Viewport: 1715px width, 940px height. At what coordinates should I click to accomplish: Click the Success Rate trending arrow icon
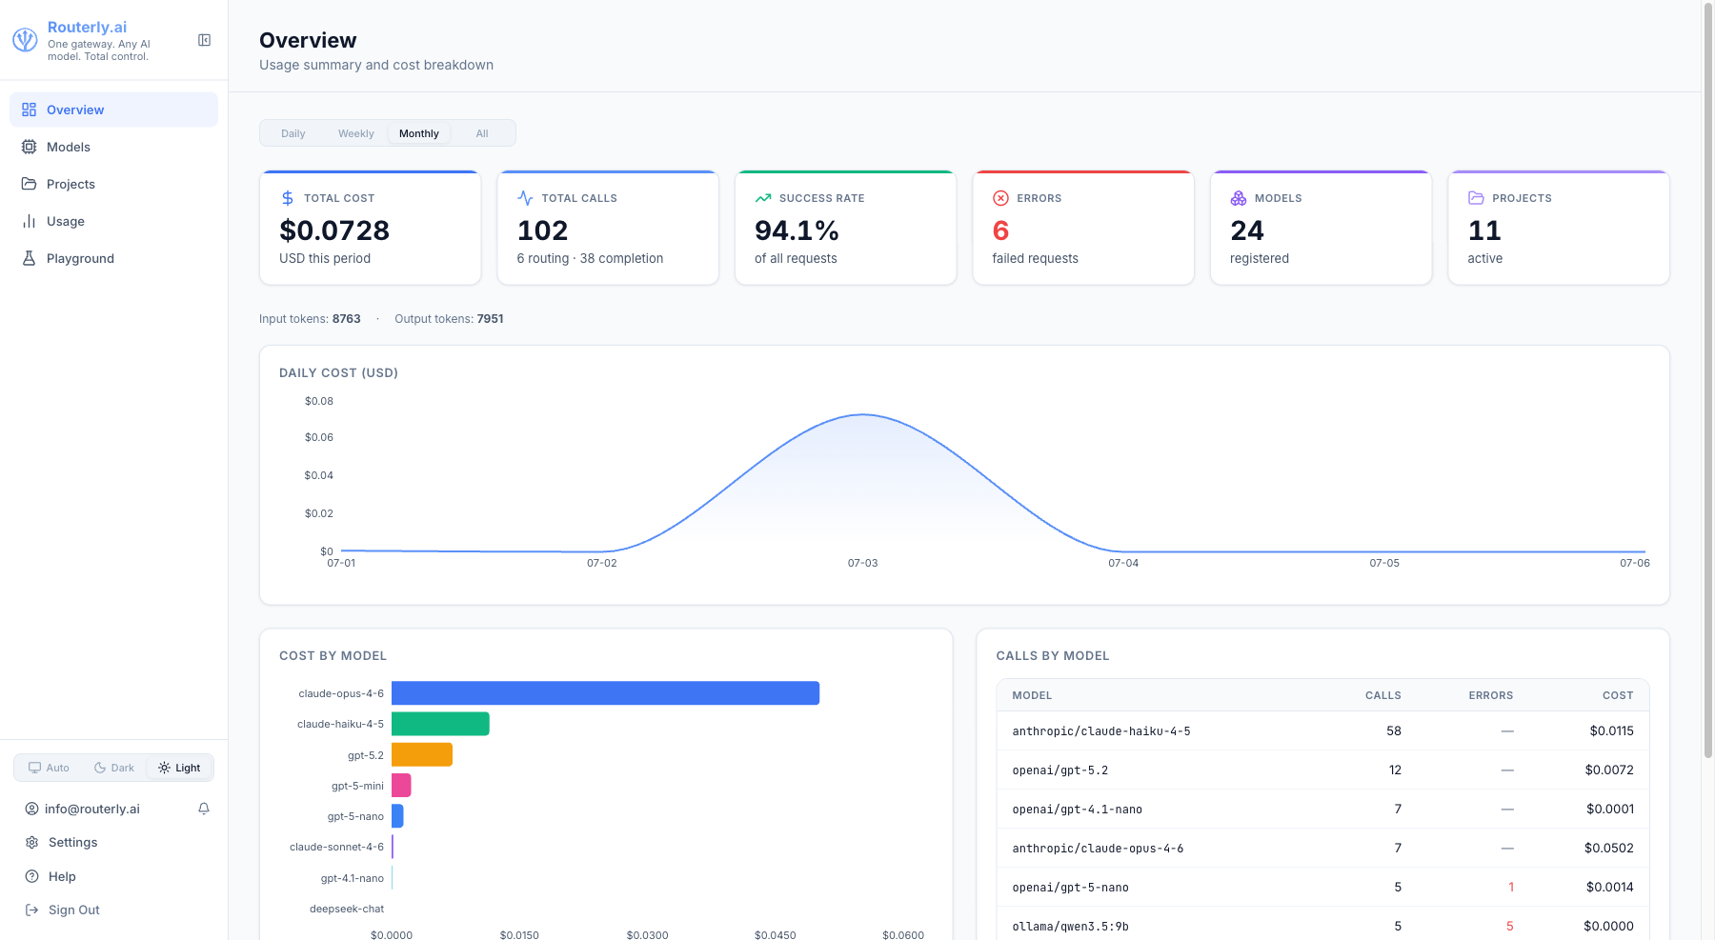click(763, 198)
